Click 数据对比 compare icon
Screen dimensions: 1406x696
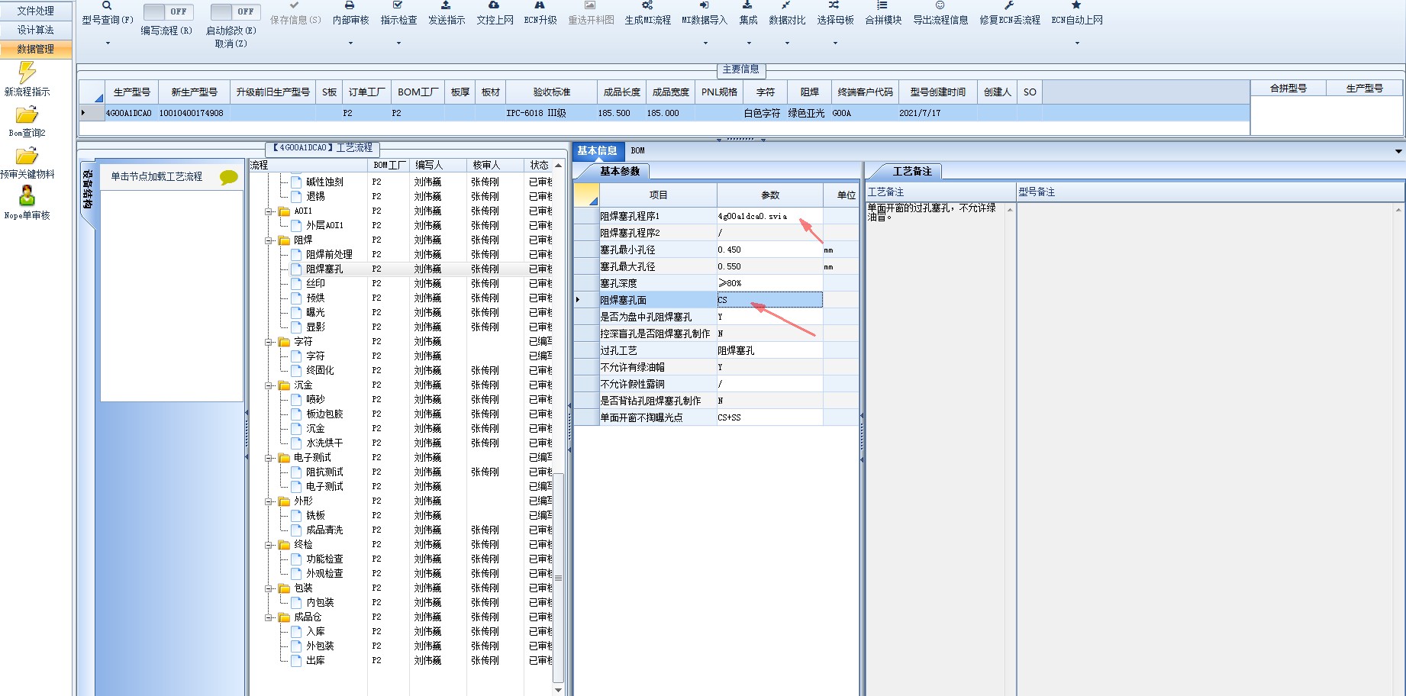tap(786, 5)
